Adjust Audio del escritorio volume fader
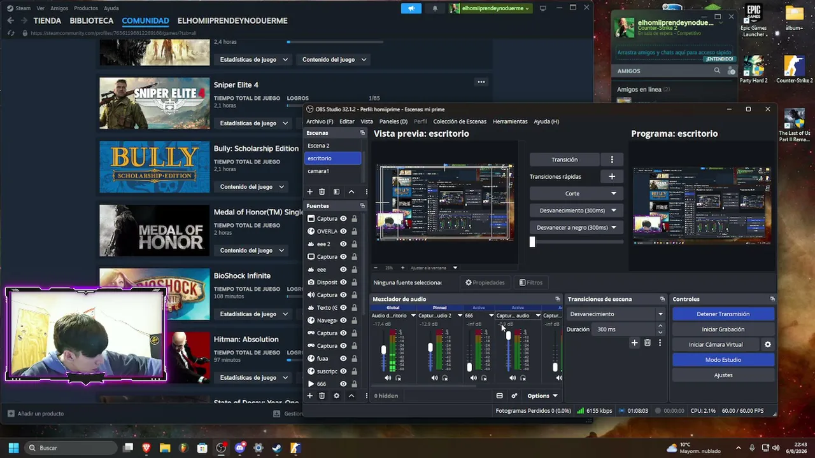815x458 pixels. (383, 350)
